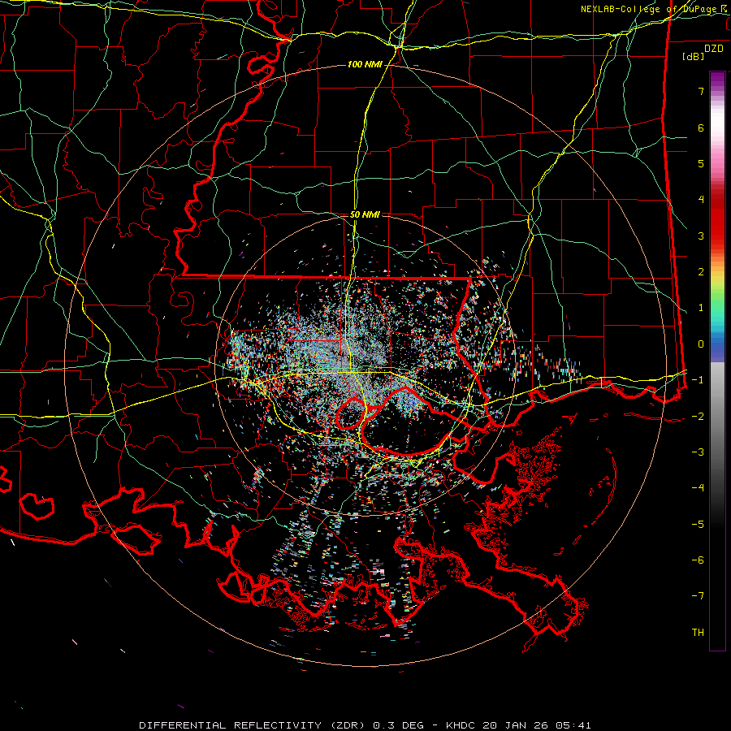Click the -4 value on color scale

click(698, 488)
